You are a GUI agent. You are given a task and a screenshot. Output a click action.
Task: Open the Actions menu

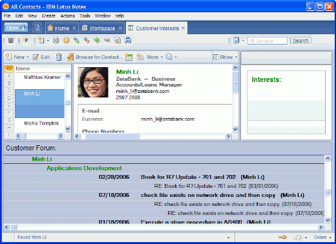(67, 15)
